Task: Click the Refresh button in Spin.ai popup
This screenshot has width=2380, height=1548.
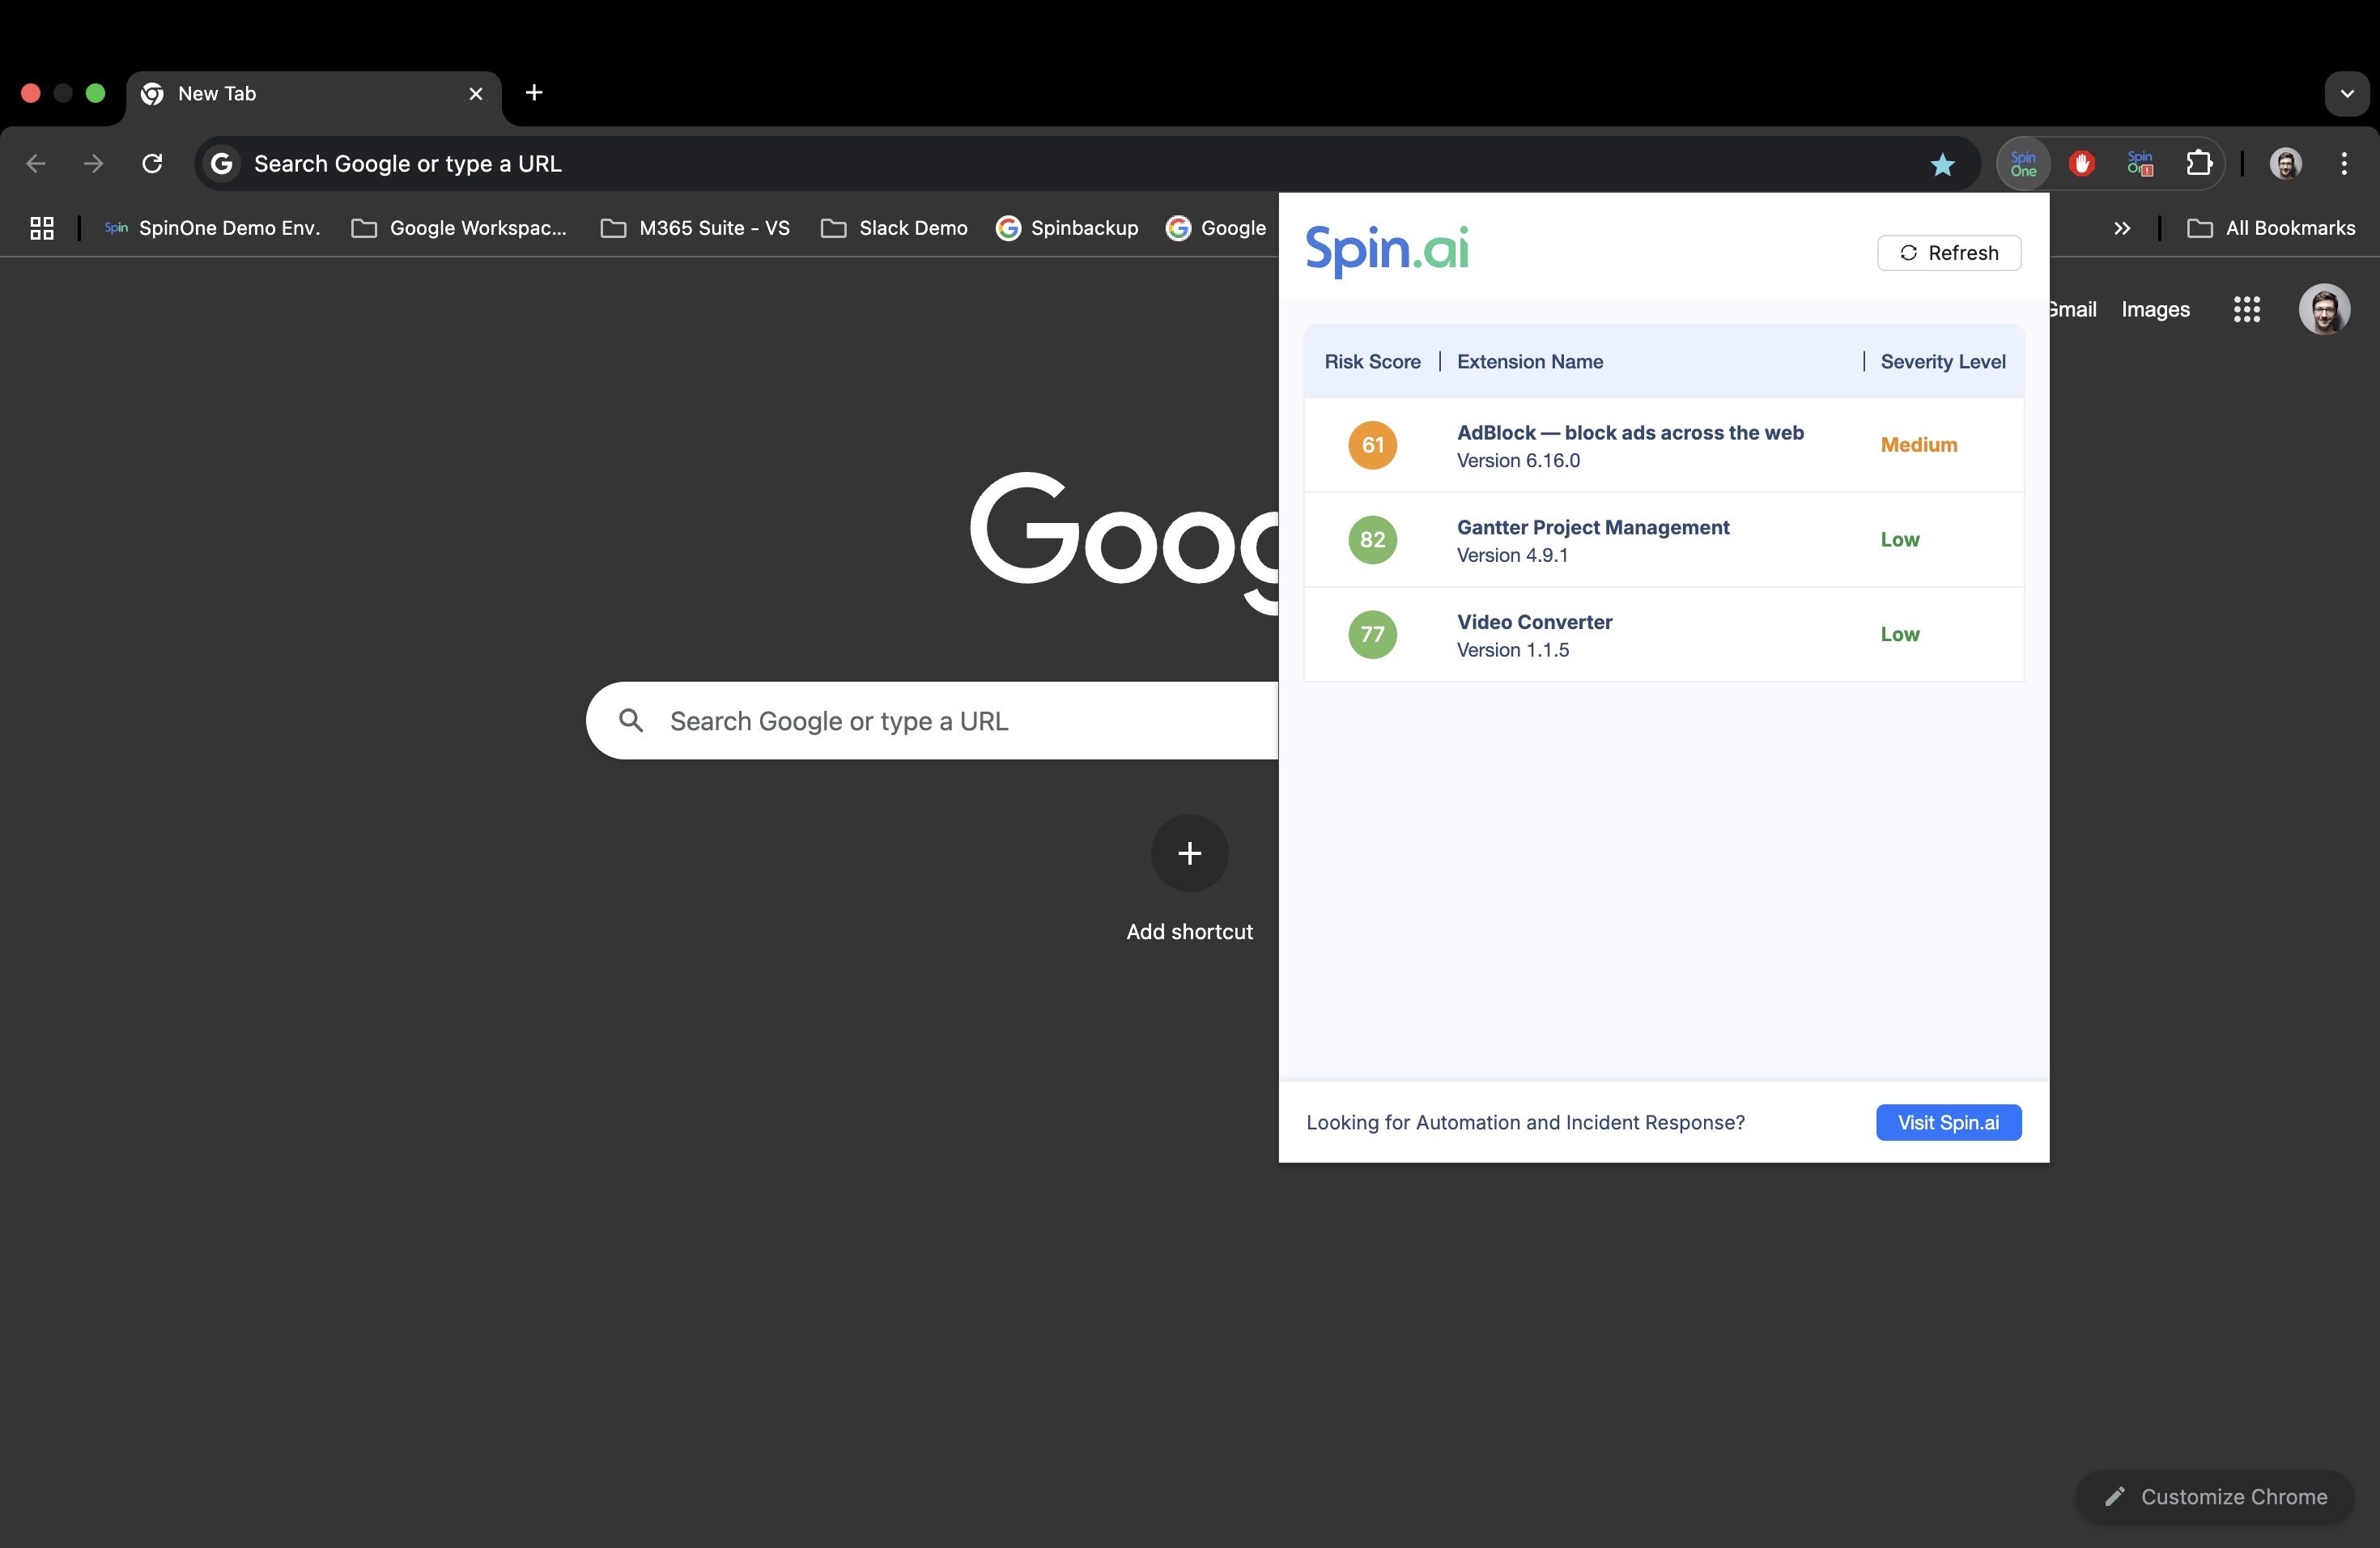Action: coord(1949,253)
